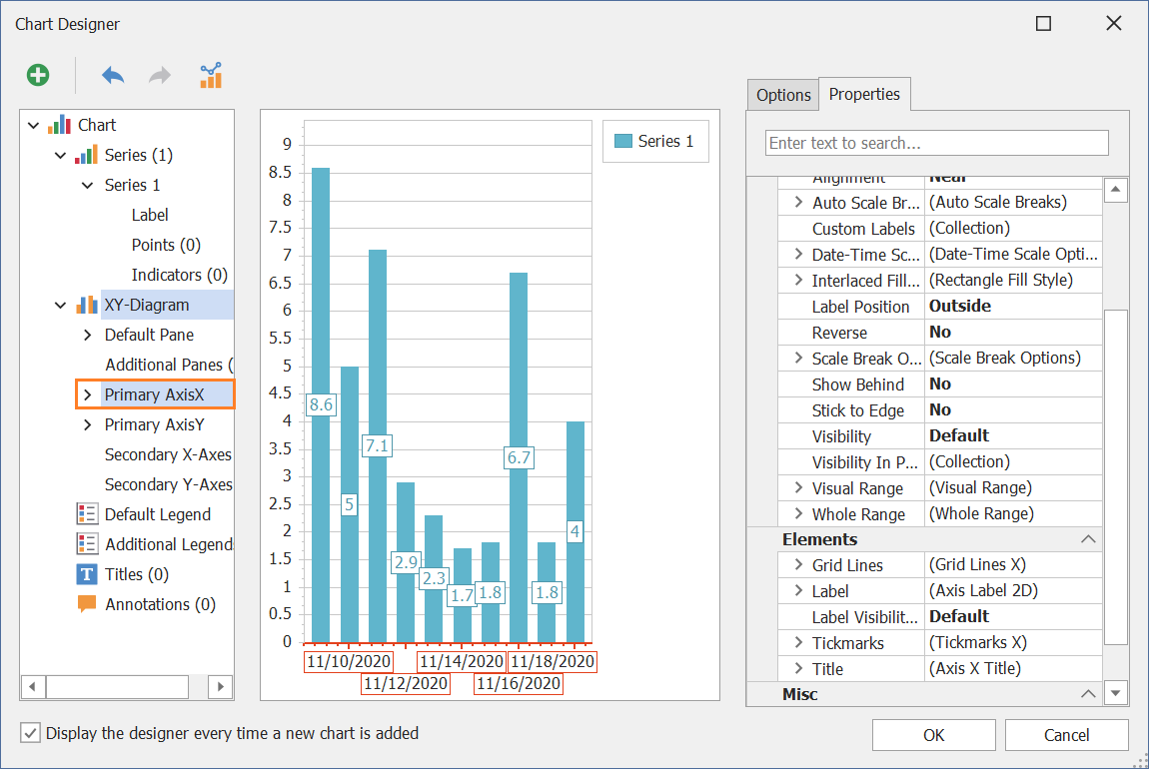Expand the Default Pane node
Viewport: 1149px width, 769px height.
point(87,335)
